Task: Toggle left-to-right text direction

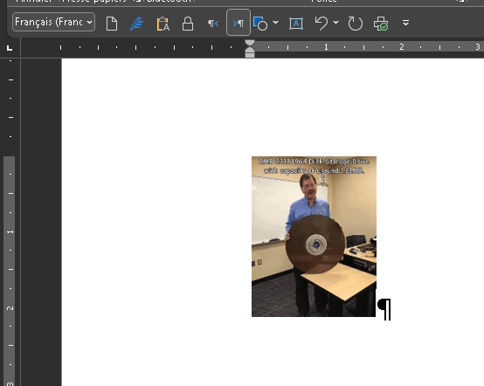Action: [x=239, y=23]
